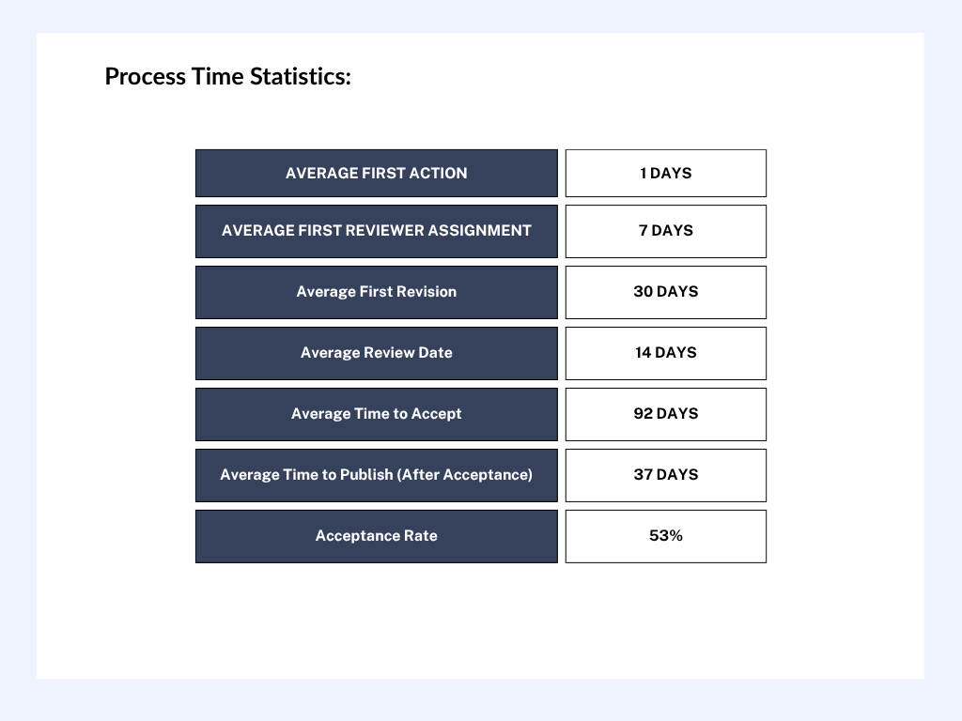Select the Average First Reviewer Assignment label
The image size is (962, 721).
[377, 231]
